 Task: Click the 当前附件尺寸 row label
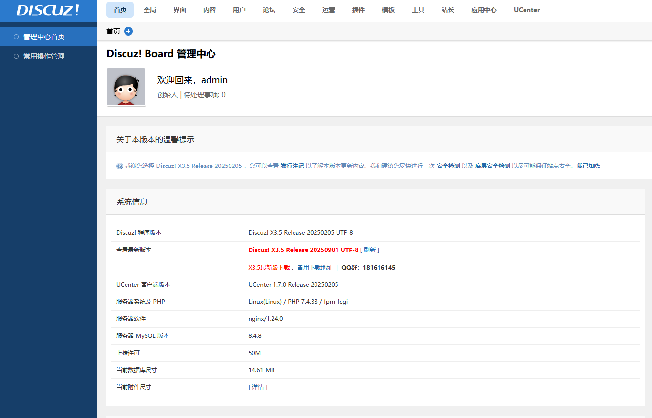tap(134, 387)
